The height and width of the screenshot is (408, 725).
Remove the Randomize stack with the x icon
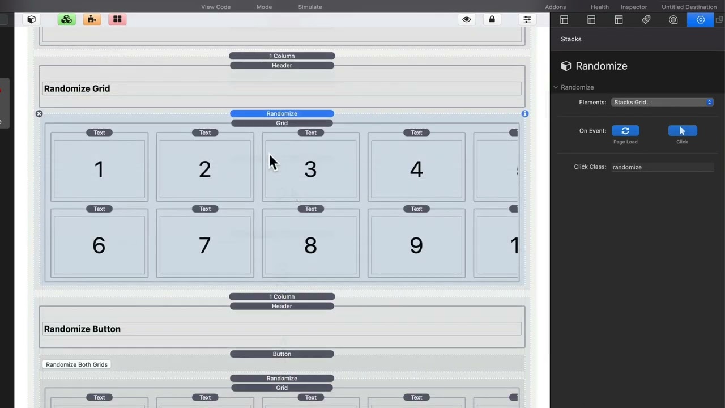(39, 114)
